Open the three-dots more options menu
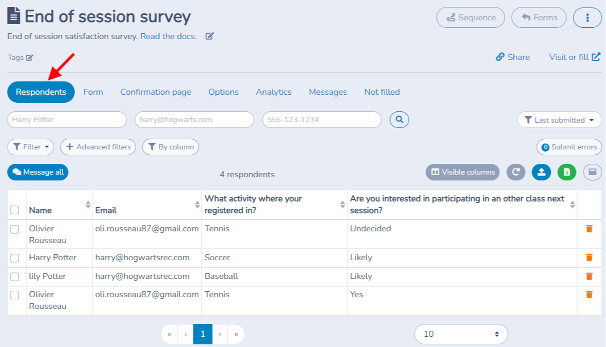 [x=587, y=18]
